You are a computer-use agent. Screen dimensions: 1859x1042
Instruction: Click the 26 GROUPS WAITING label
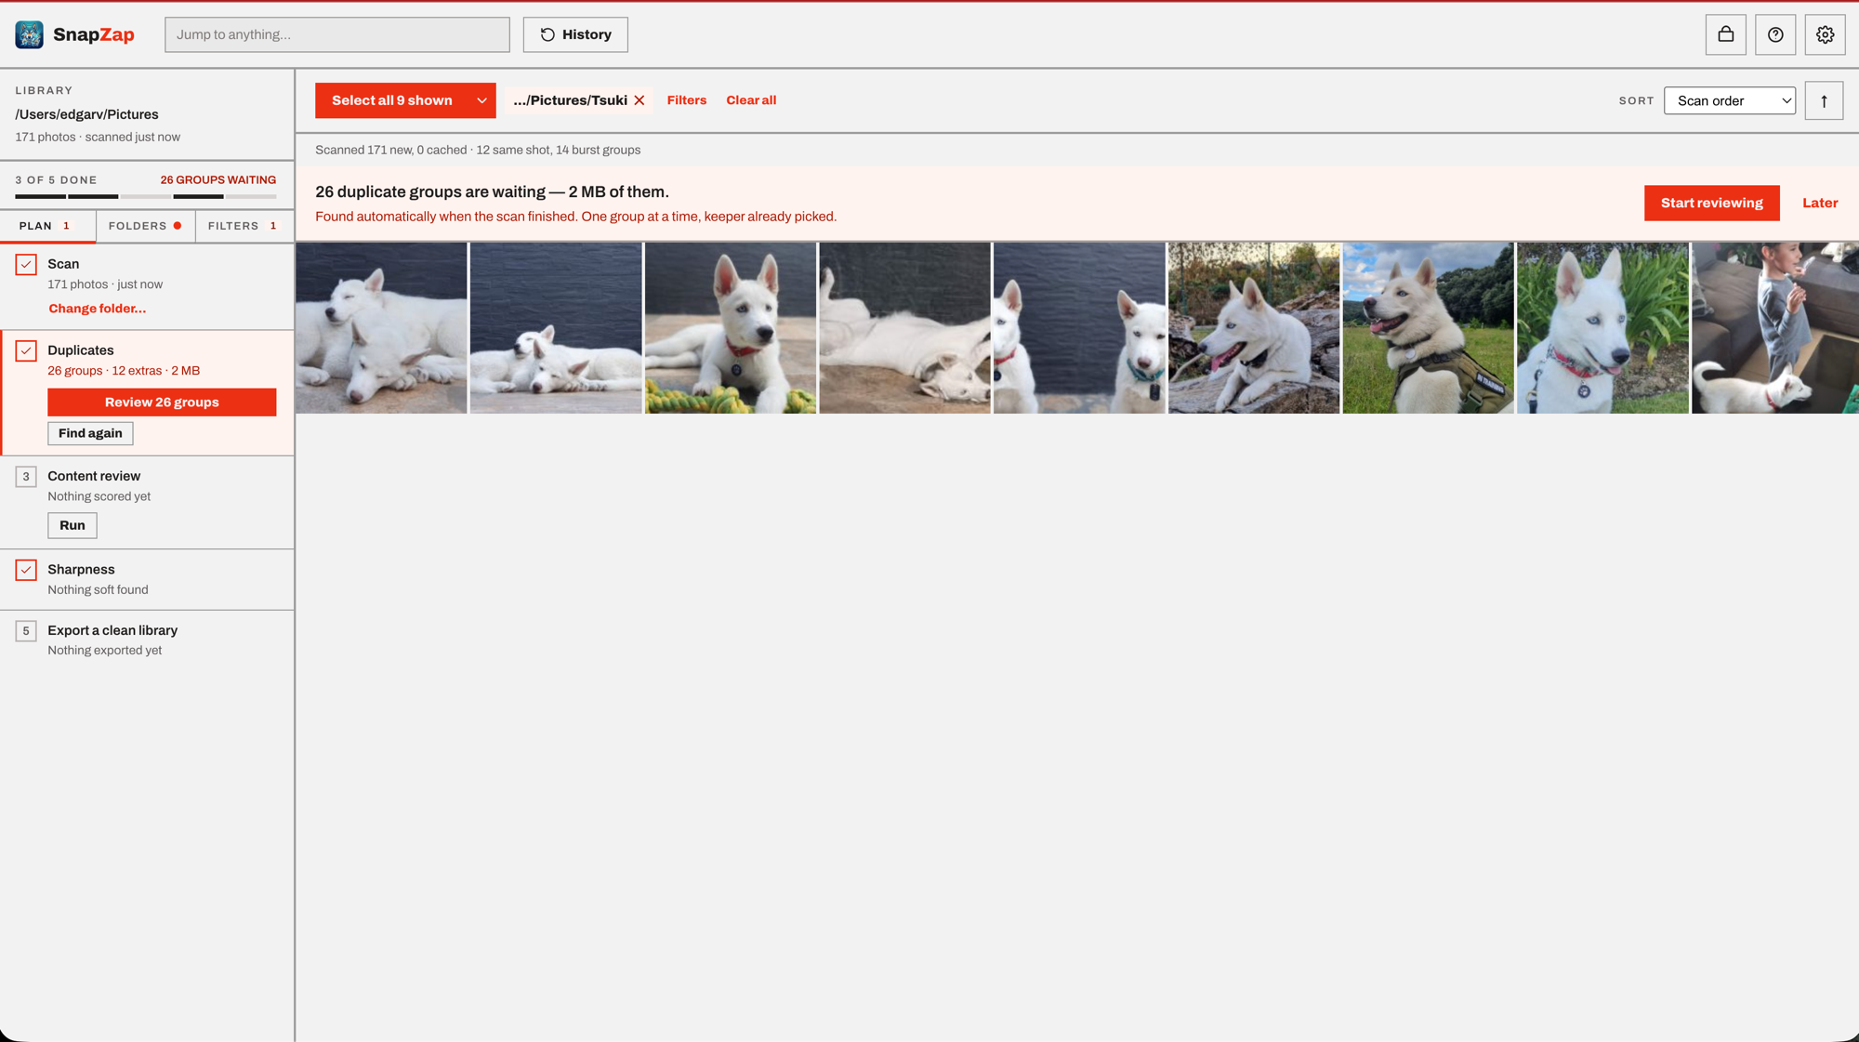click(218, 180)
